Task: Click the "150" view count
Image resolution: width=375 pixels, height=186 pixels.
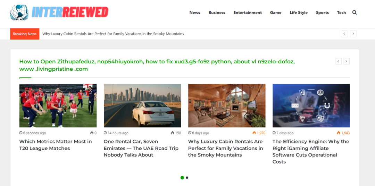Action: [x=178, y=133]
